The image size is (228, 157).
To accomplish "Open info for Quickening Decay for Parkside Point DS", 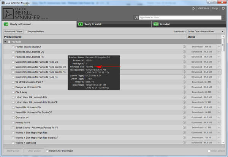I will [x=184, y=62].
